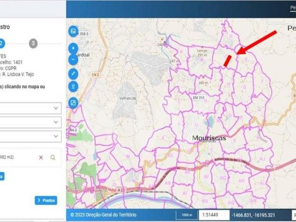Click the map scale field 1:51449
Screen dimensions: 296x222
click(214, 215)
